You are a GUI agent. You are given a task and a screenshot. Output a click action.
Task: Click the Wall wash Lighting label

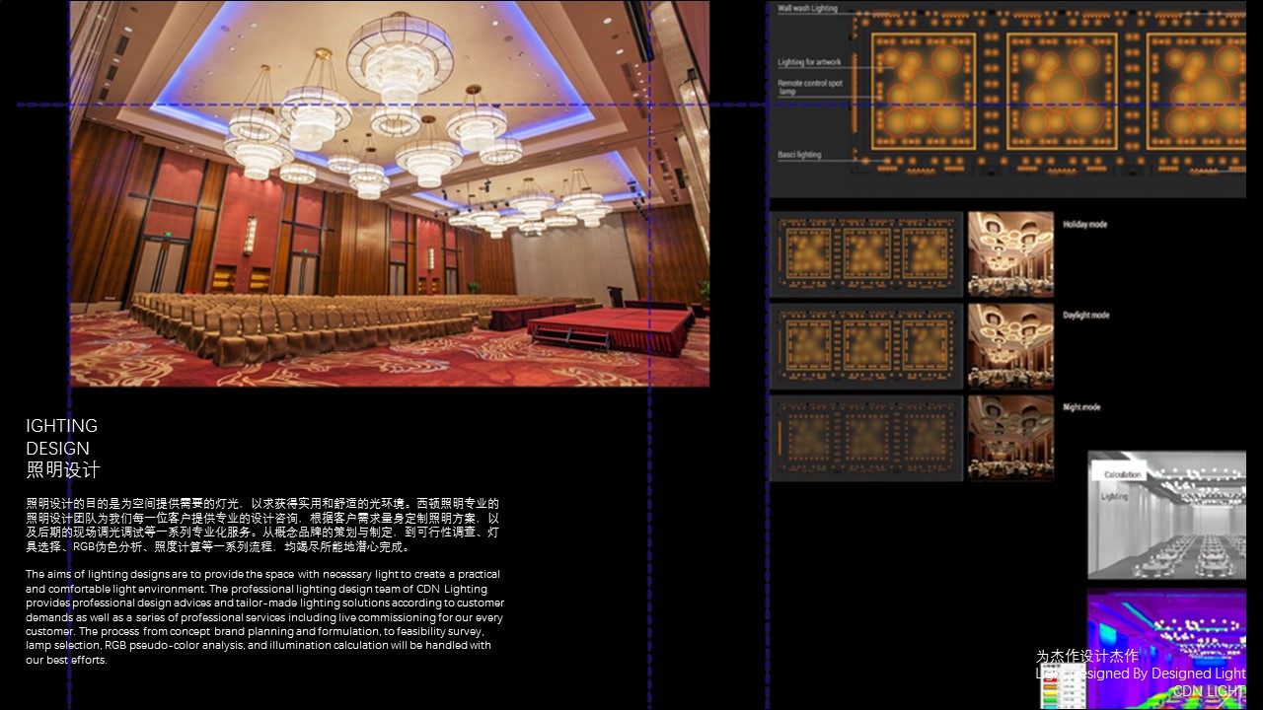(807, 9)
